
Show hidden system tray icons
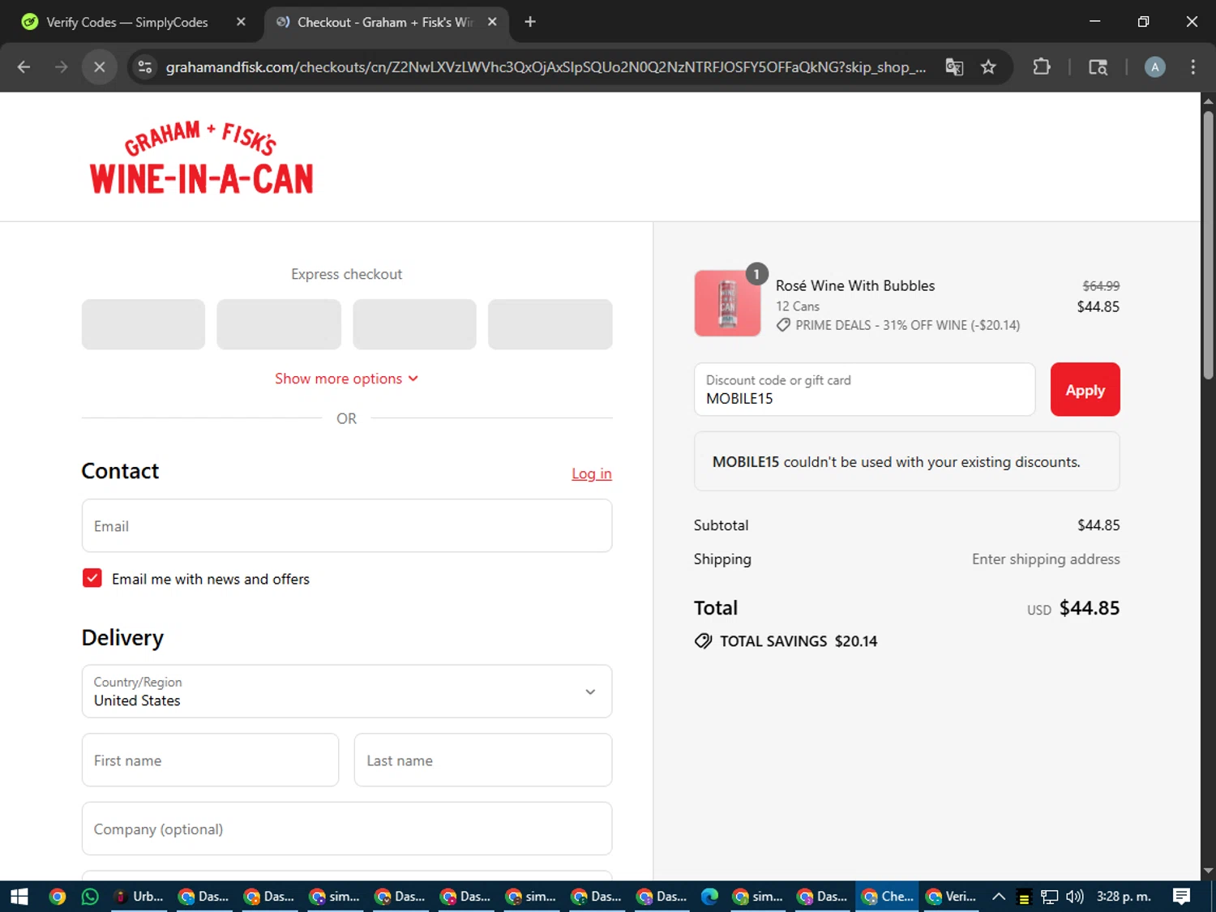click(x=999, y=896)
